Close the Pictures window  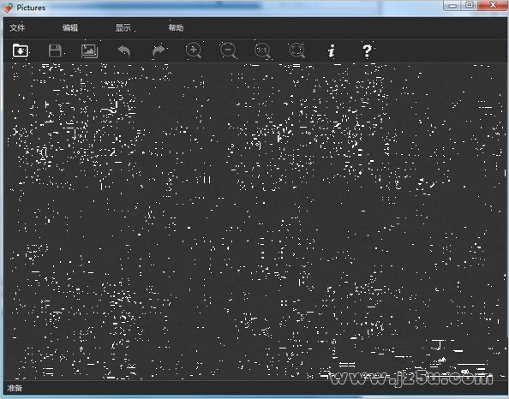tap(492, 5)
